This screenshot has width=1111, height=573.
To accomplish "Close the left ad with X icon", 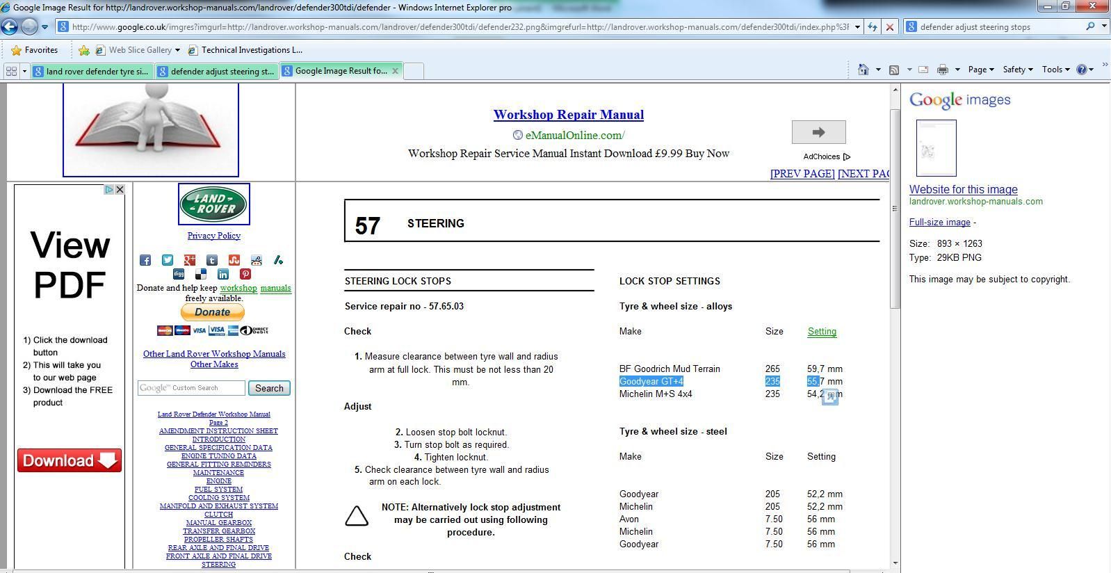I will pos(120,189).
